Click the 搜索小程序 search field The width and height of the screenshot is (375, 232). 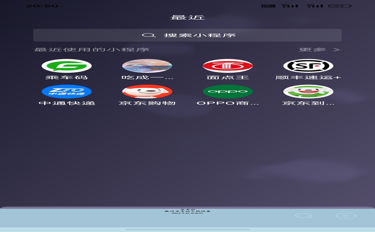[187, 35]
